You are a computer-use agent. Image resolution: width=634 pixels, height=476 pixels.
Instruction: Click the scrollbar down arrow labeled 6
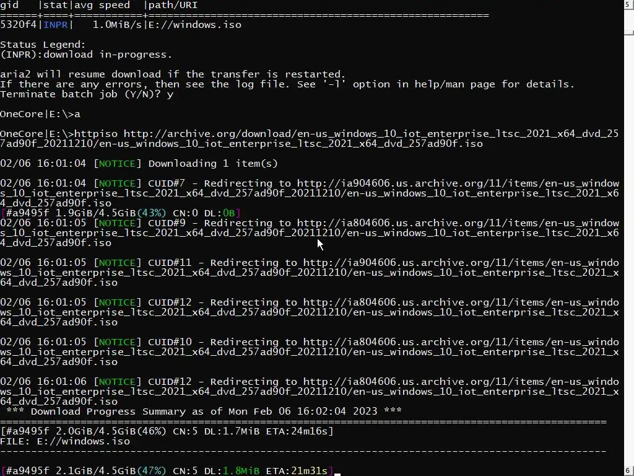[x=629, y=471]
